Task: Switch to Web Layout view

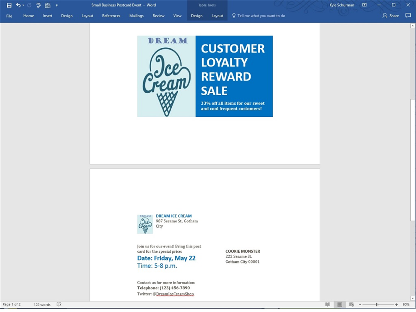Action: 351,304
